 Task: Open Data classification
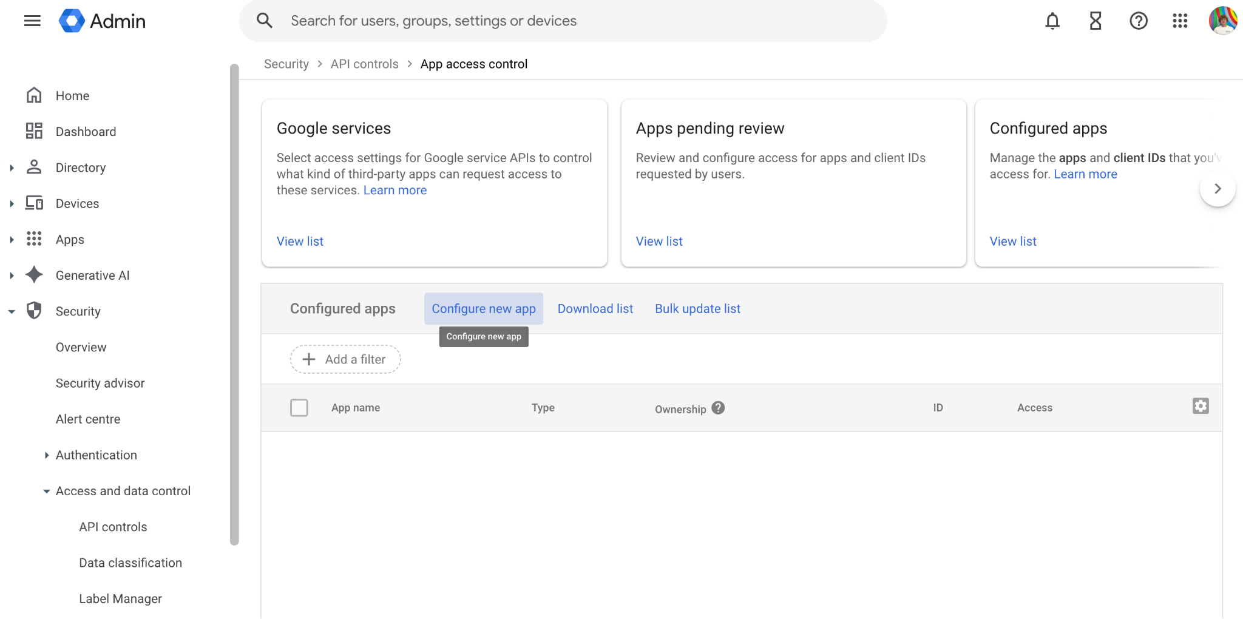[x=130, y=563]
